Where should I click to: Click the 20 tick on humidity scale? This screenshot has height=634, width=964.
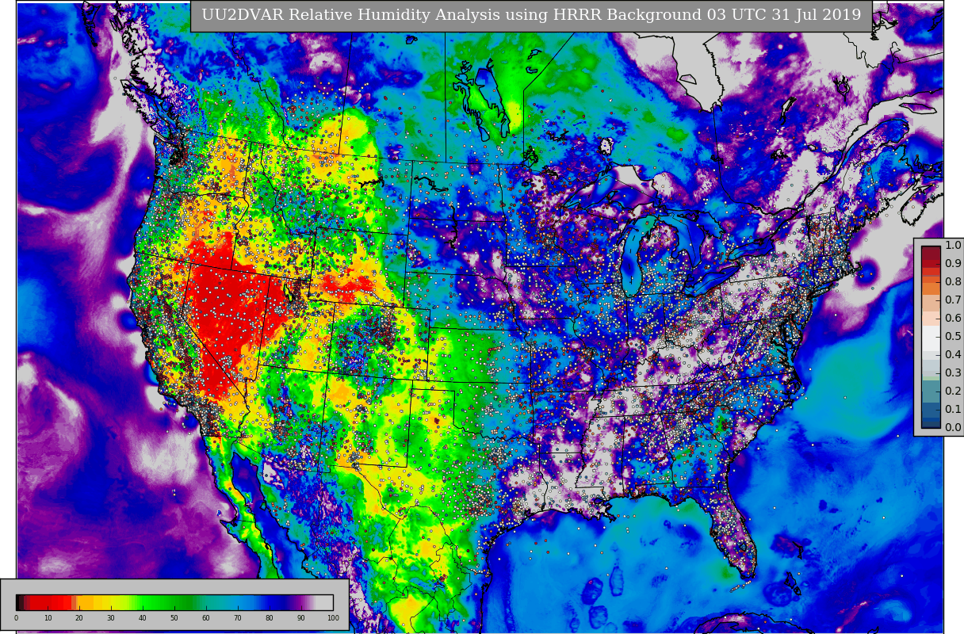click(79, 618)
